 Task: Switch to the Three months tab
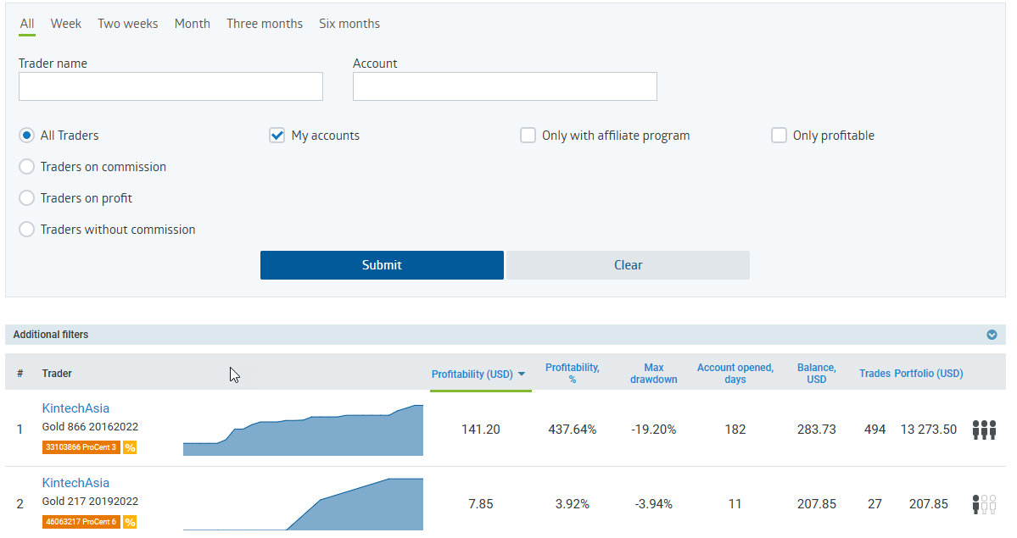[x=264, y=24]
